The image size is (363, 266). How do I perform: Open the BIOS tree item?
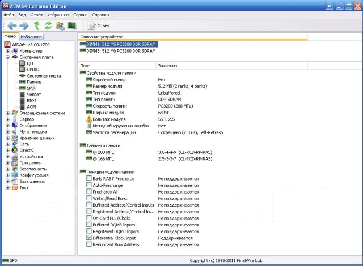(x=32, y=101)
